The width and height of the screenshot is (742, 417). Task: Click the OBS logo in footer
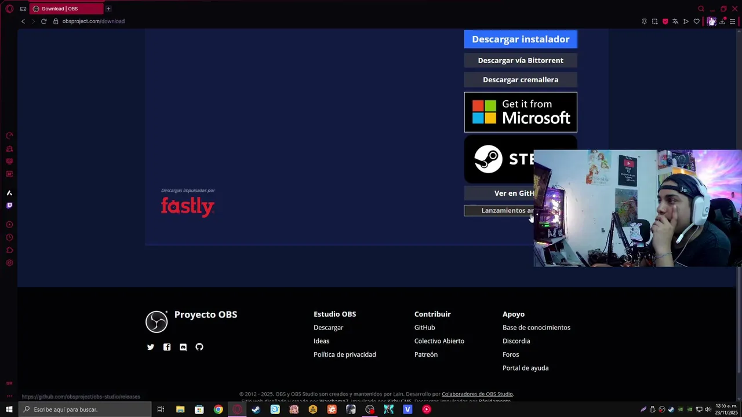(x=157, y=321)
